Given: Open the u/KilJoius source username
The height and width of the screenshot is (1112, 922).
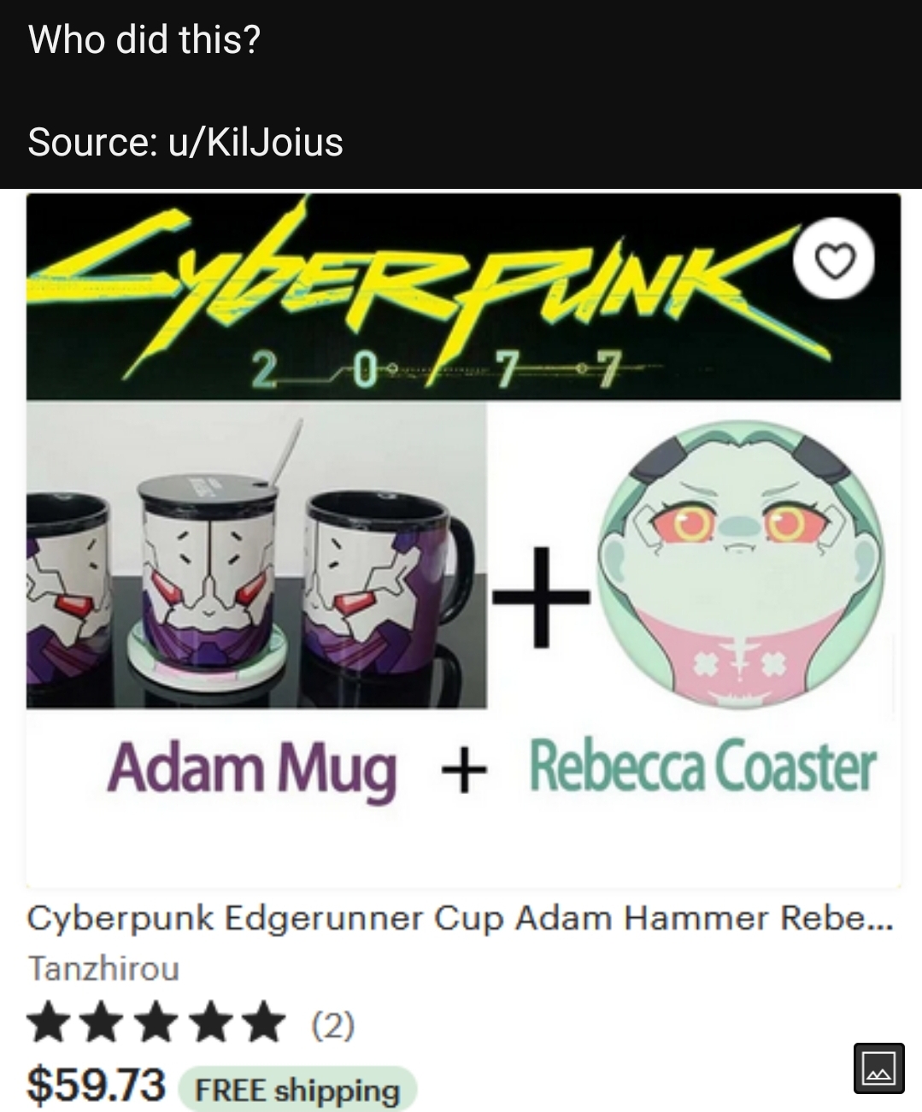Looking at the screenshot, I should tap(255, 141).
